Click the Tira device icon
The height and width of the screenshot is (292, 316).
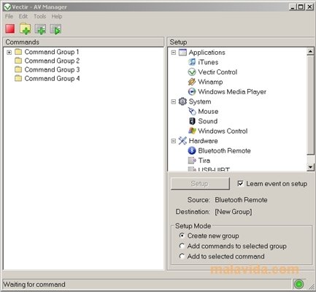coord(192,161)
